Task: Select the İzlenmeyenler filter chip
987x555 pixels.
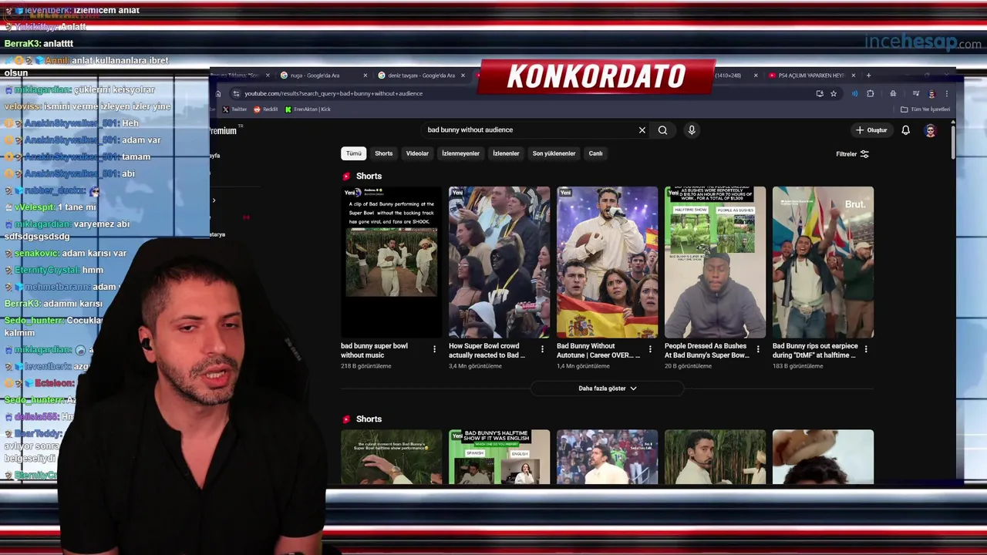Action: tap(460, 153)
